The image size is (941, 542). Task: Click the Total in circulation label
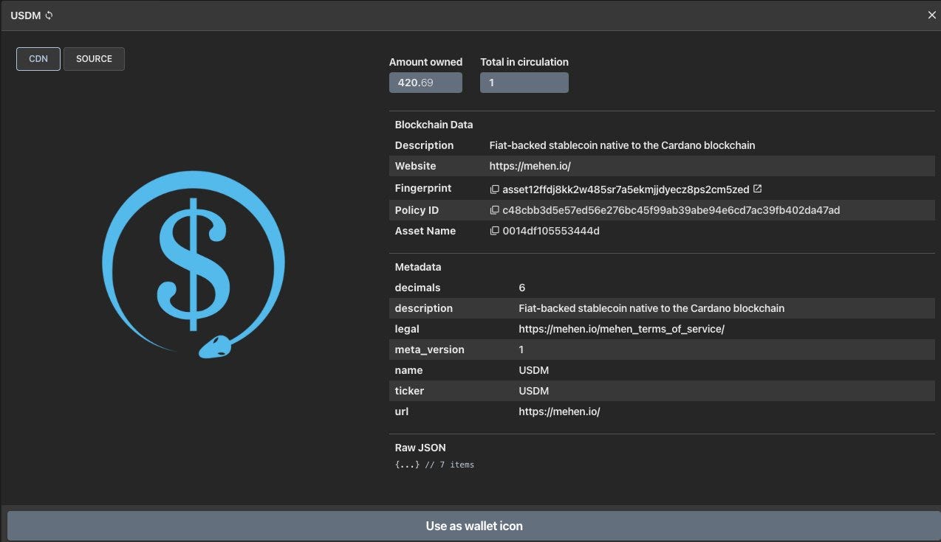point(524,62)
